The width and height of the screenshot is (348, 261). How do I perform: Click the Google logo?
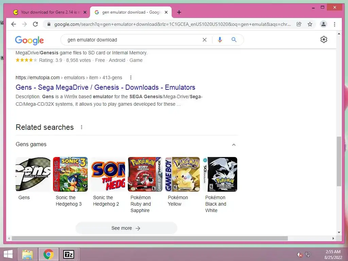(x=29, y=40)
